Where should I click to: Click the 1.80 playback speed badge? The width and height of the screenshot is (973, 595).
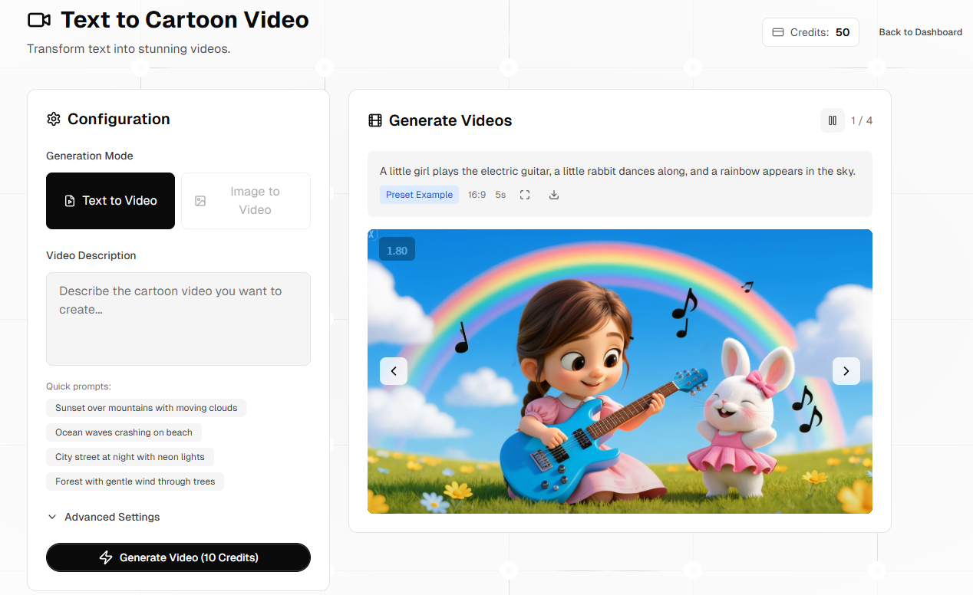(x=397, y=248)
